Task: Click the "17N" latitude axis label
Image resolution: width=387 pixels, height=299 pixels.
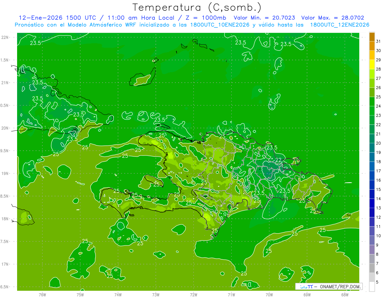Action: pyautogui.click(x=5, y=264)
